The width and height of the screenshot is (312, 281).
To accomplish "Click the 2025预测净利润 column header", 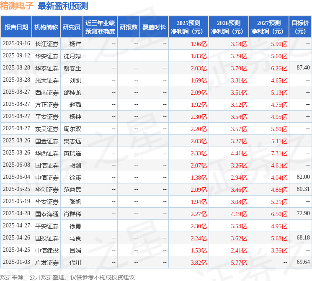I will pos(188,27).
